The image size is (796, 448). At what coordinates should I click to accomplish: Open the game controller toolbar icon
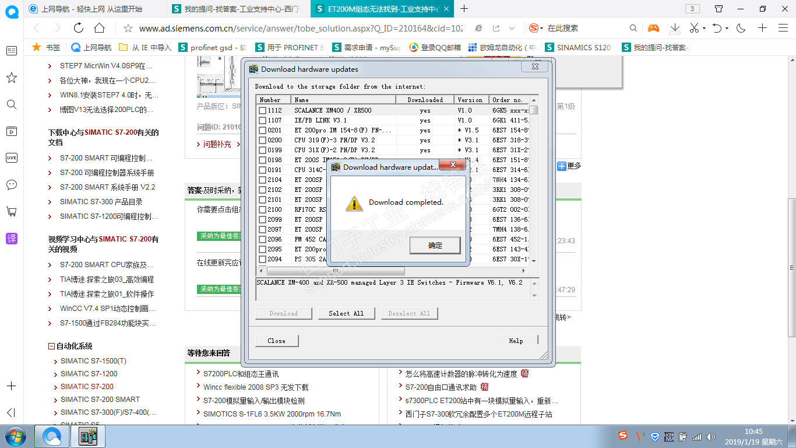(654, 28)
